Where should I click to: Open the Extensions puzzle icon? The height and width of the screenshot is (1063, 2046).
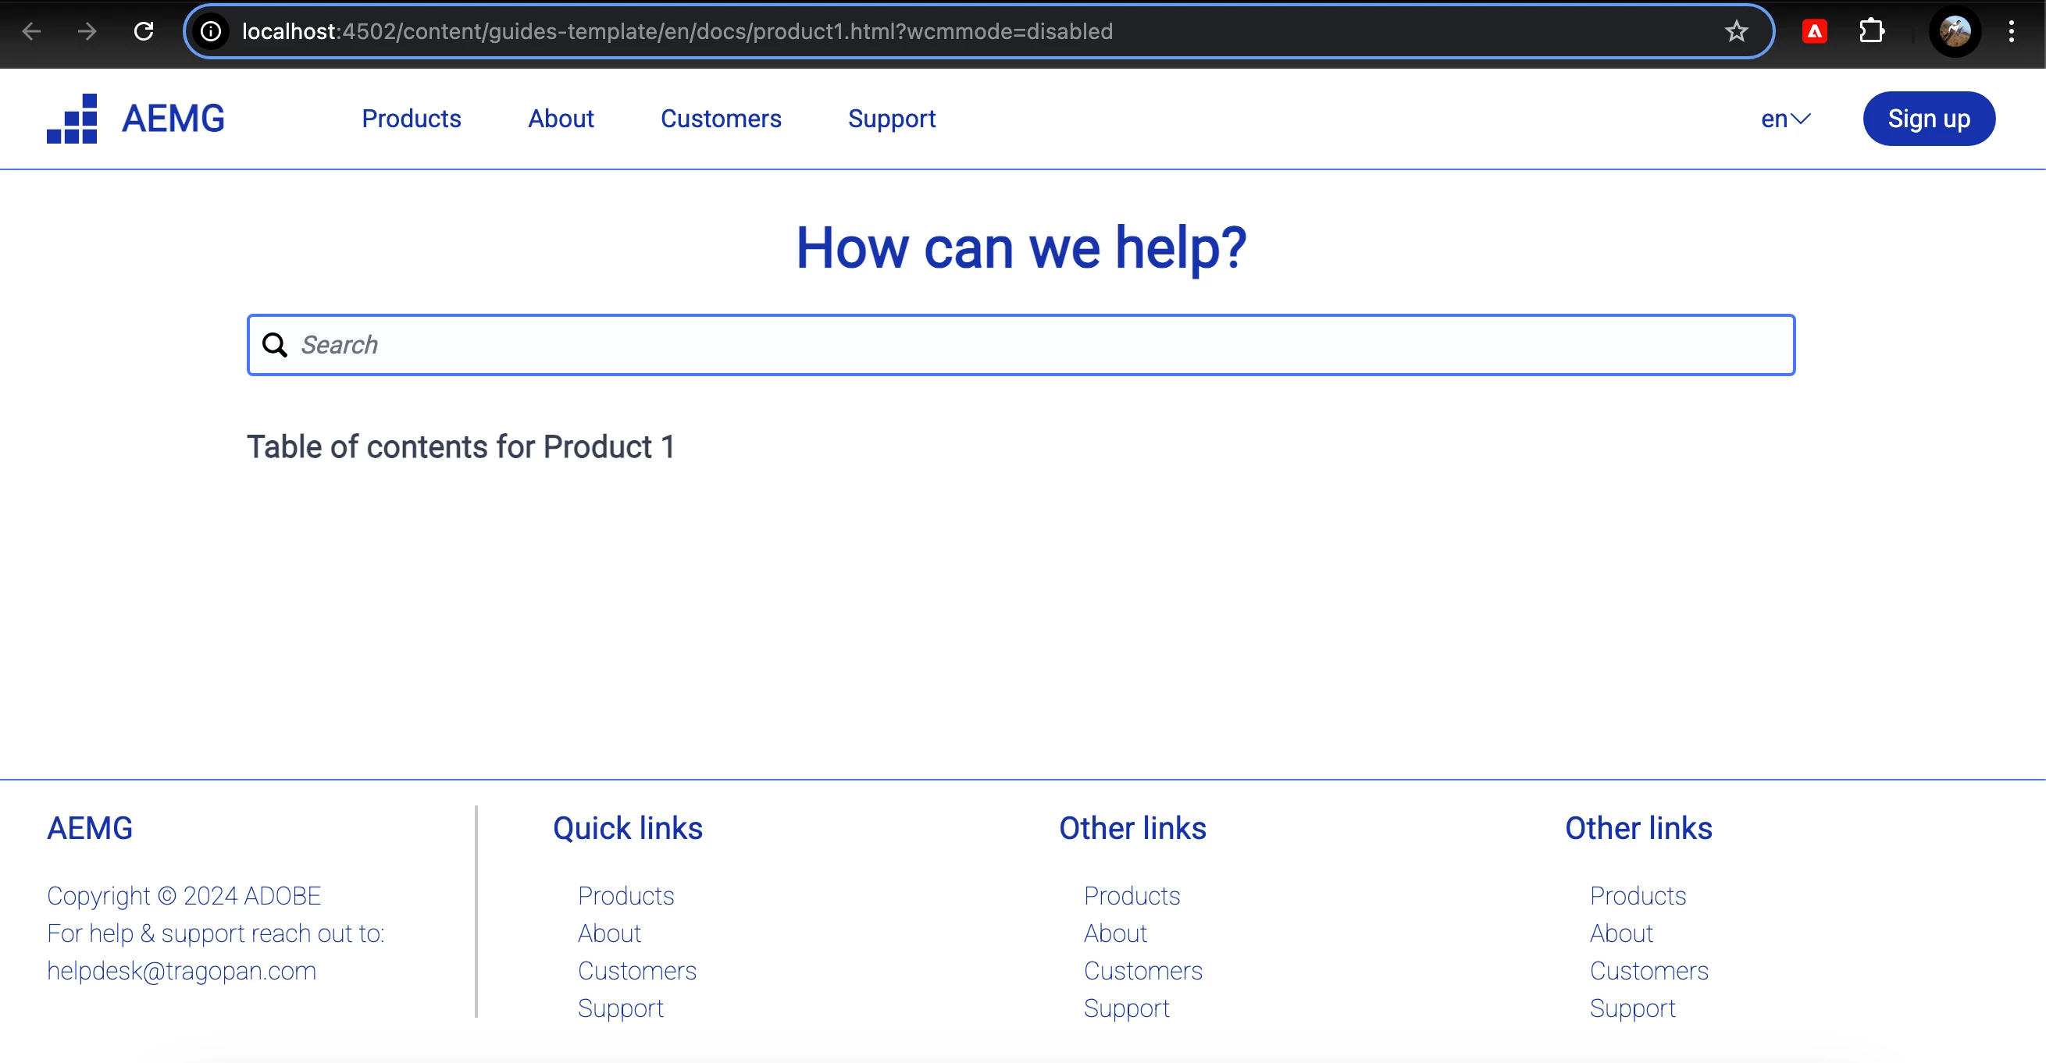pyautogui.click(x=1871, y=31)
